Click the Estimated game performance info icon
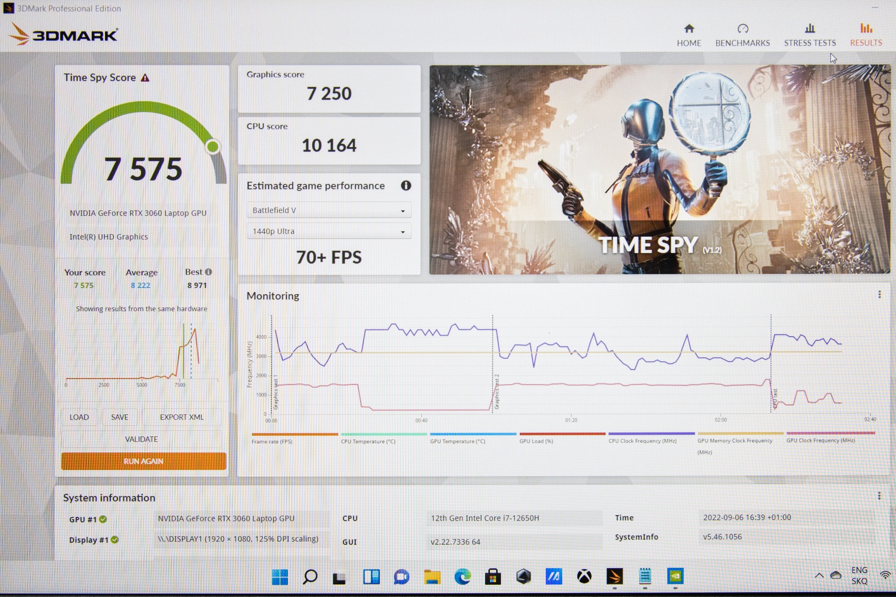Screen dimensions: 896x597 coord(406,185)
